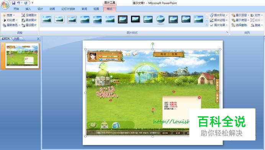Open the round Office button menu
This screenshot has width=265, height=150.
tap(5, 5)
